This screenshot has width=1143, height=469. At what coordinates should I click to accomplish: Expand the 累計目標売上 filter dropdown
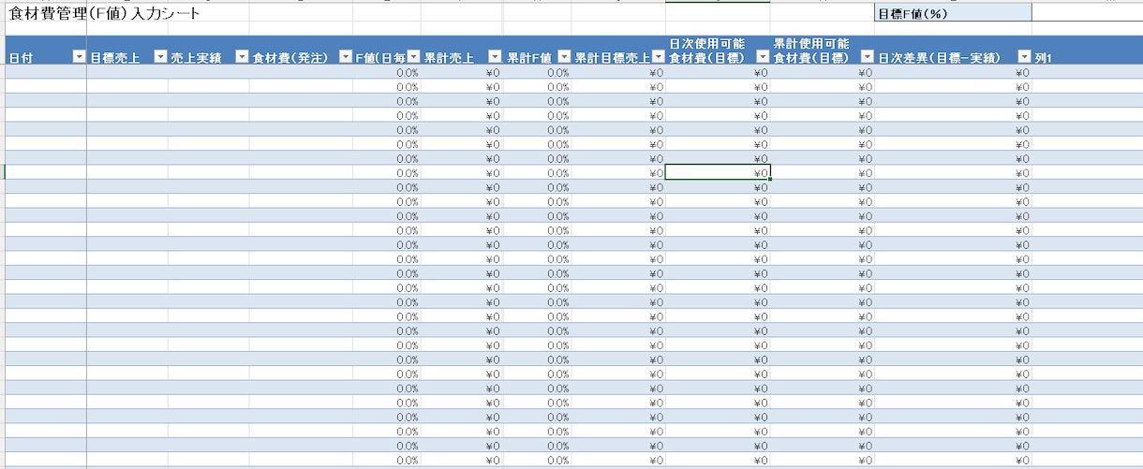click(x=658, y=58)
